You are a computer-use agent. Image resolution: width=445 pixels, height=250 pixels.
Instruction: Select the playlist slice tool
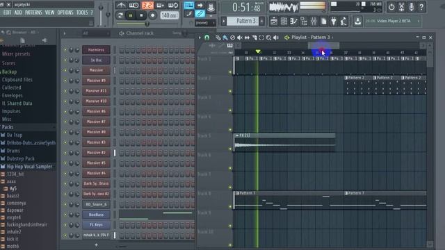pos(254,37)
